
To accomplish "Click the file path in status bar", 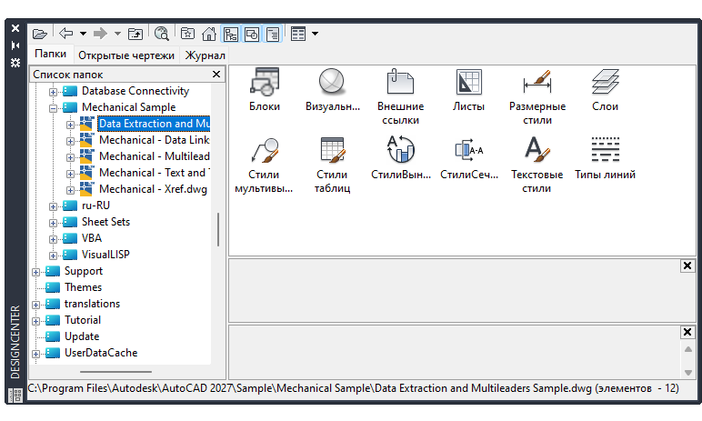I will tap(353, 388).
